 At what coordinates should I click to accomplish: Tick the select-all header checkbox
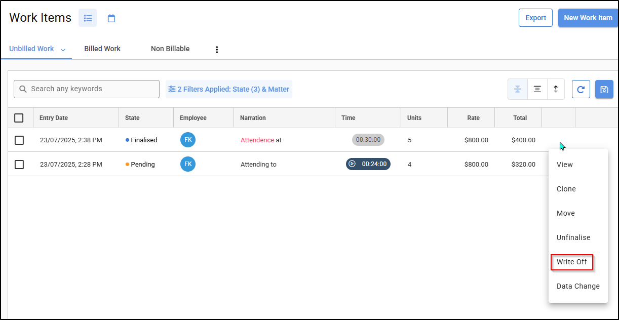19,118
